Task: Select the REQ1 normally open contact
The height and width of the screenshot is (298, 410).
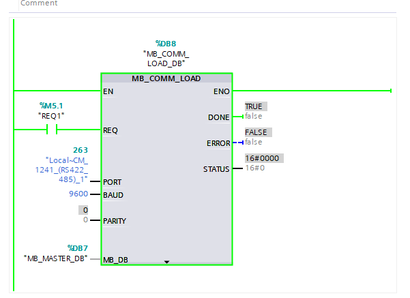Action: [52, 130]
